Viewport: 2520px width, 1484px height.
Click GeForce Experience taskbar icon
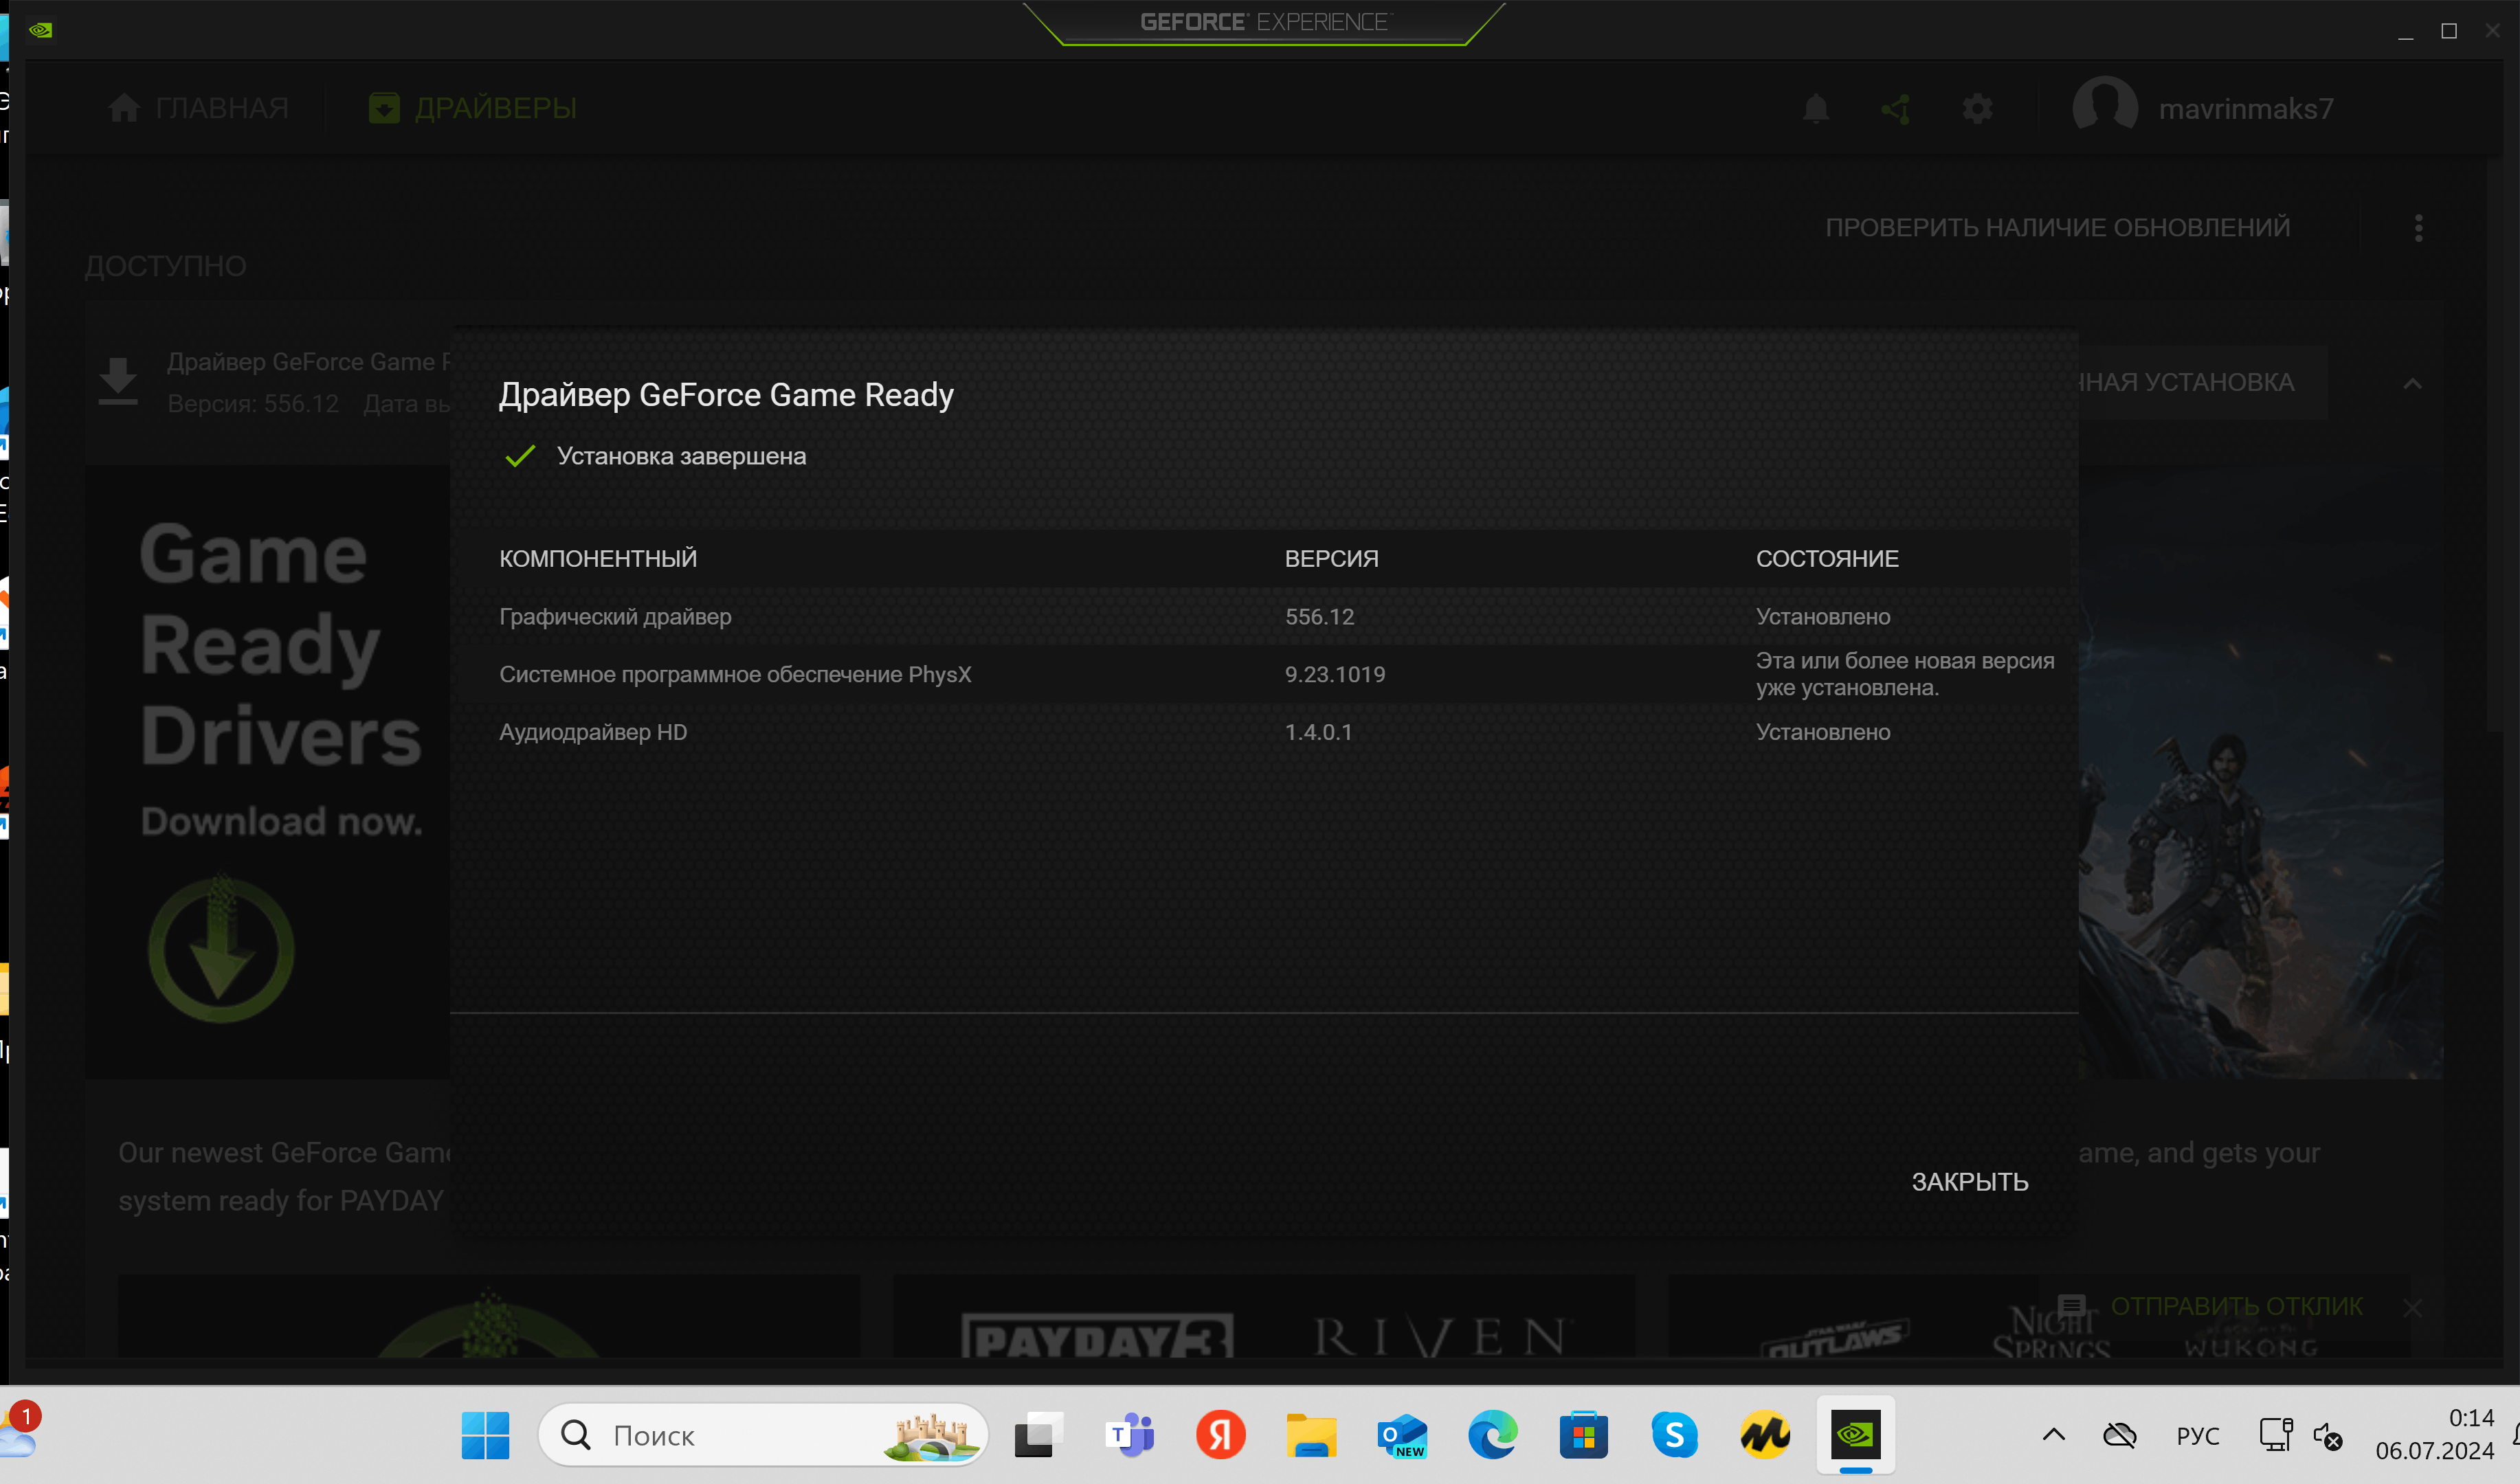[1856, 1436]
